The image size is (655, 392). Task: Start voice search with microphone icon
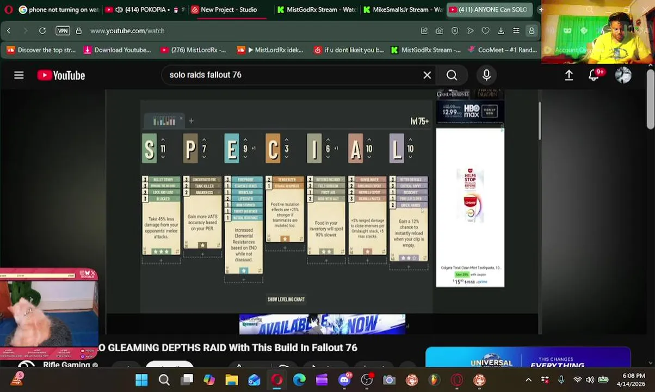(x=486, y=75)
